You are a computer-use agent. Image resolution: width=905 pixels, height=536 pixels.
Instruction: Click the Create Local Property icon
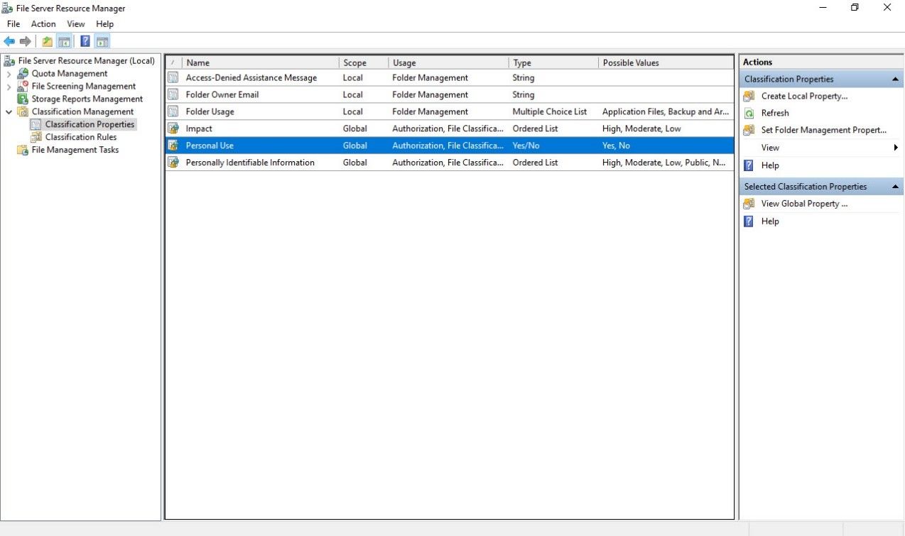tap(749, 96)
